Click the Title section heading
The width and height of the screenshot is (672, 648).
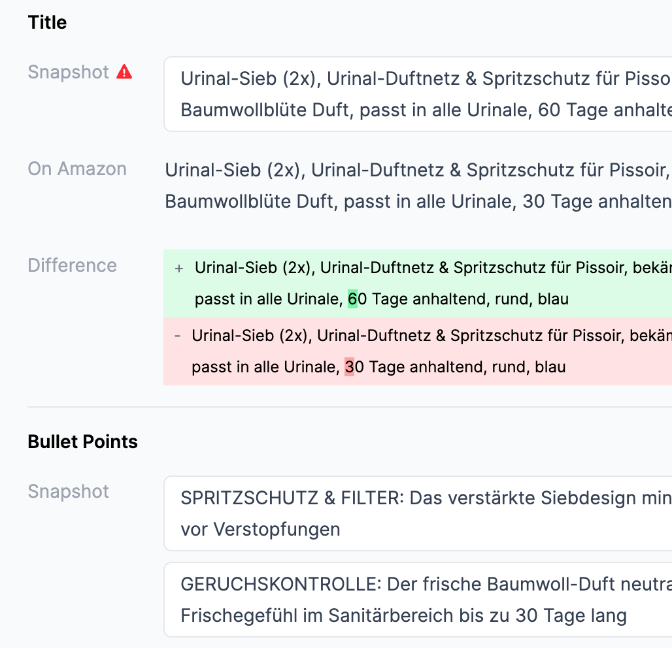pyautogui.click(x=47, y=23)
